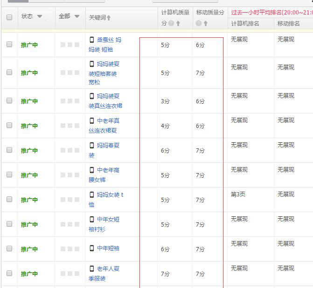Viewport: 313px width, 288px height.
Task: Click 无展现 computer rank for 中年女短袖衬衫
Action: click(239, 219)
